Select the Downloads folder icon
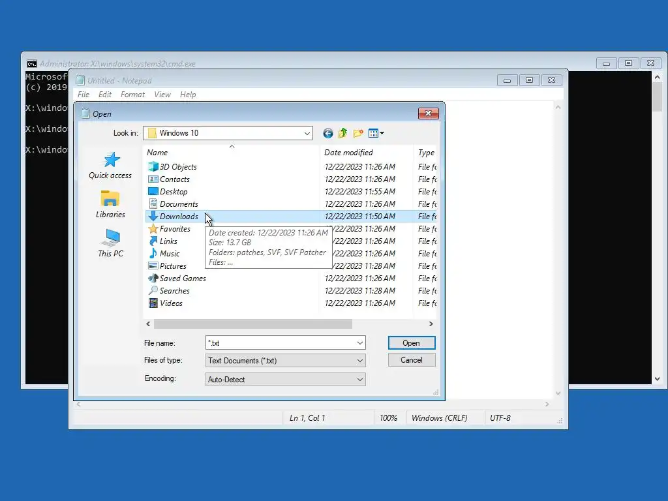Image resolution: width=668 pixels, height=501 pixels. (x=153, y=216)
